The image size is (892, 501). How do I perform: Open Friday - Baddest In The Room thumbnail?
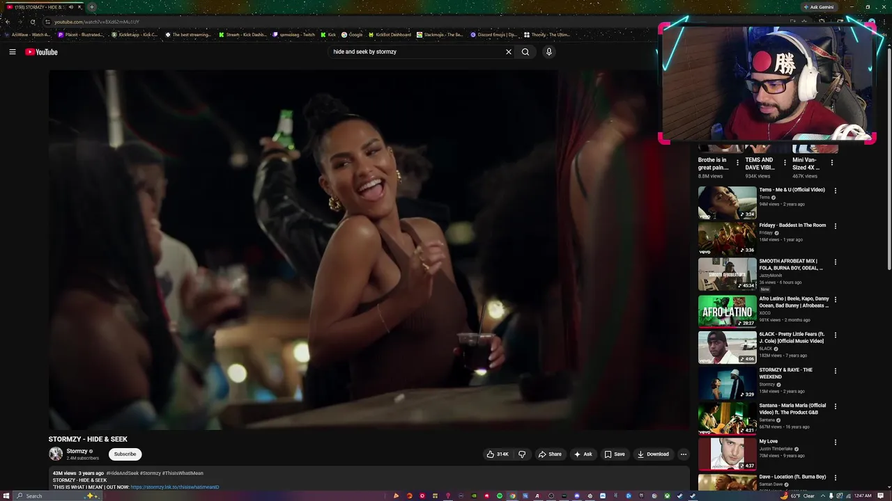tap(727, 238)
